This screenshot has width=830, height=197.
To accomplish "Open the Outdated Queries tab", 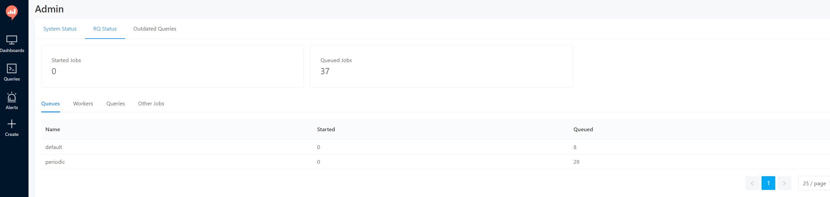I will [x=155, y=29].
